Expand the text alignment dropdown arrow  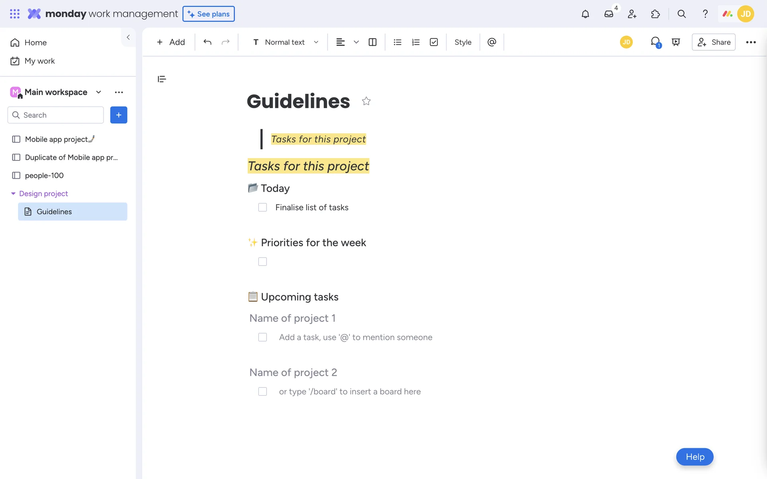click(356, 42)
